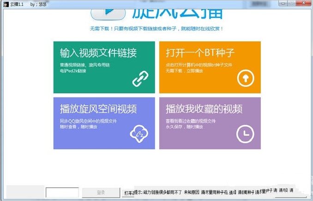The width and height of the screenshot is (313, 201).
Task: Focus the empty input box beside 登录
Action: [x=62, y=192]
